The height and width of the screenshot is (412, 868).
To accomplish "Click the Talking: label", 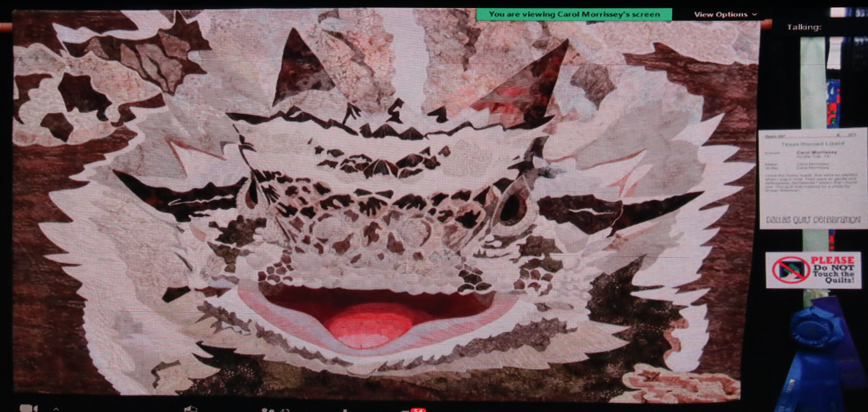I will coord(804,27).
